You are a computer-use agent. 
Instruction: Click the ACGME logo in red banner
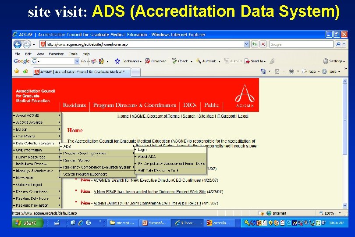click(x=245, y=96)
